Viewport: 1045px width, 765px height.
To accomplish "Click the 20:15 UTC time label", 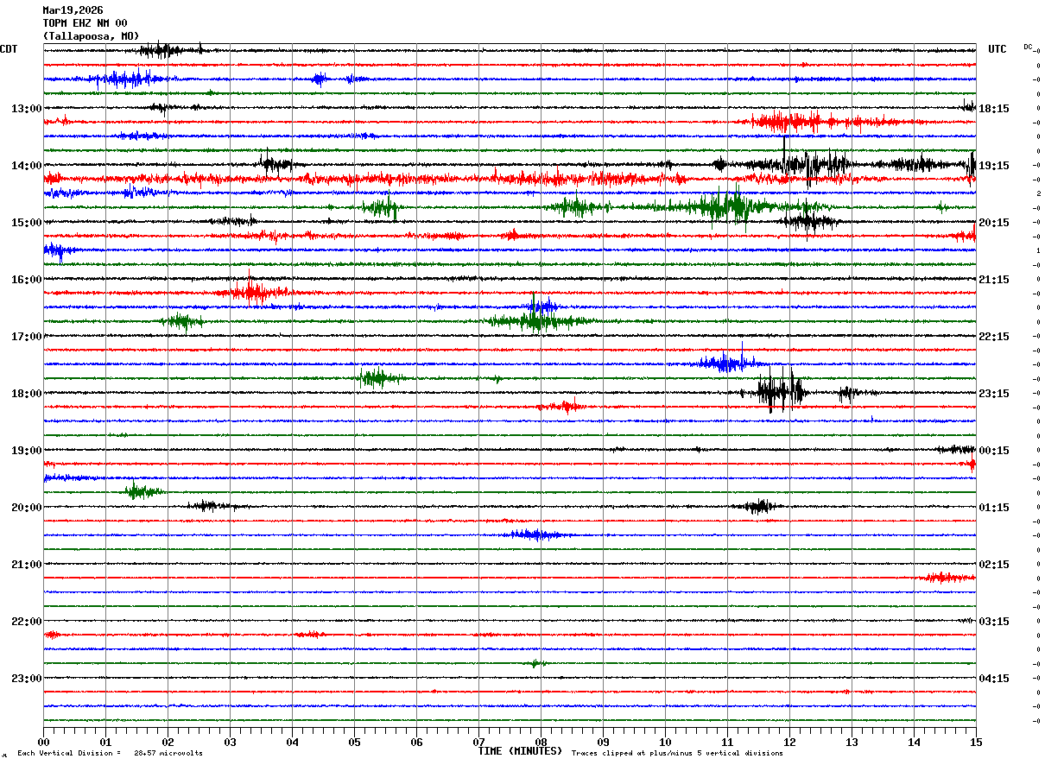I will pyautogui.click(x=994, y=223).
